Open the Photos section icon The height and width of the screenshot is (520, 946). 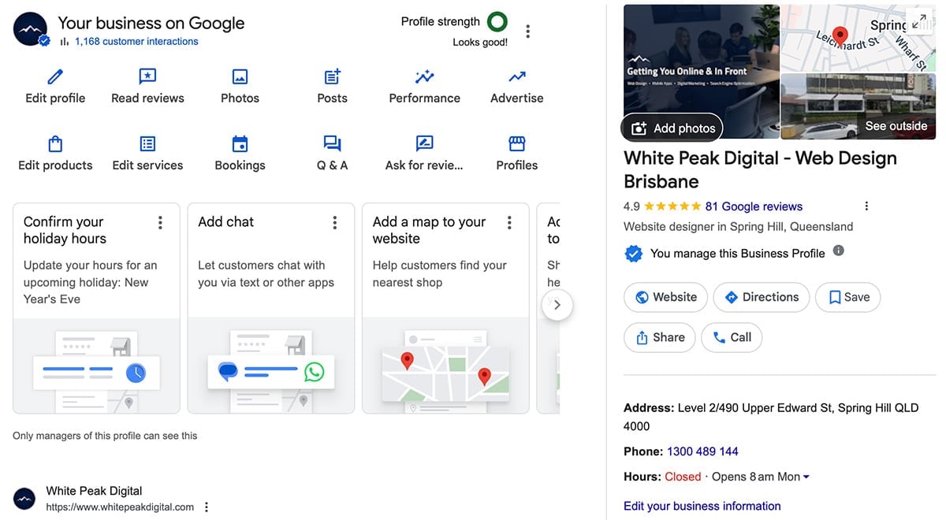(x=240, y=76)
